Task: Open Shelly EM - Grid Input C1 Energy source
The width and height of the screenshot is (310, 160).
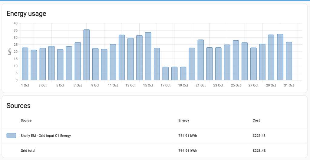Action: [46, 136]
